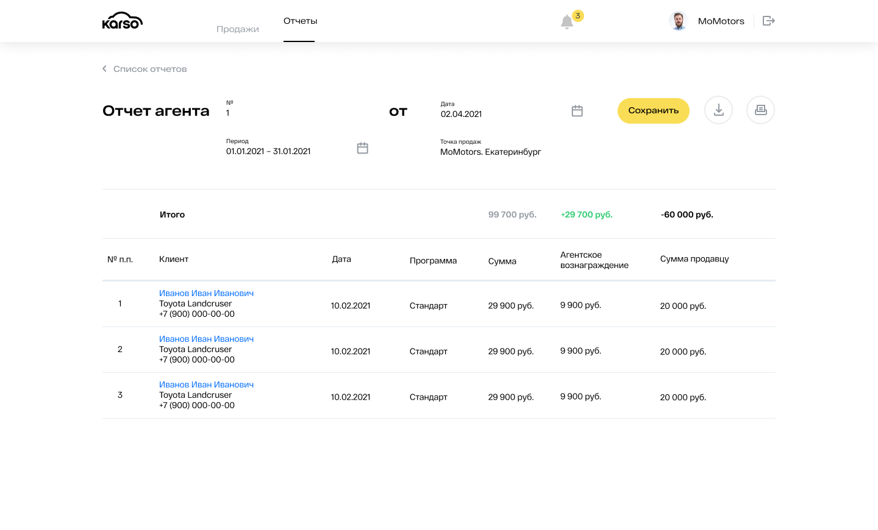Print the agent report
Image resolution: width=878 pixels, height=530 pixels.
point(760,110)
